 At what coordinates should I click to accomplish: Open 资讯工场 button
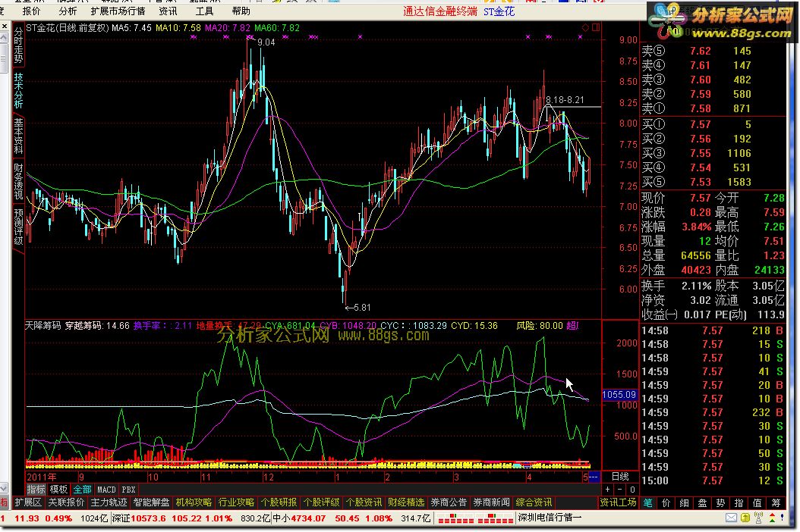point(618,502)
